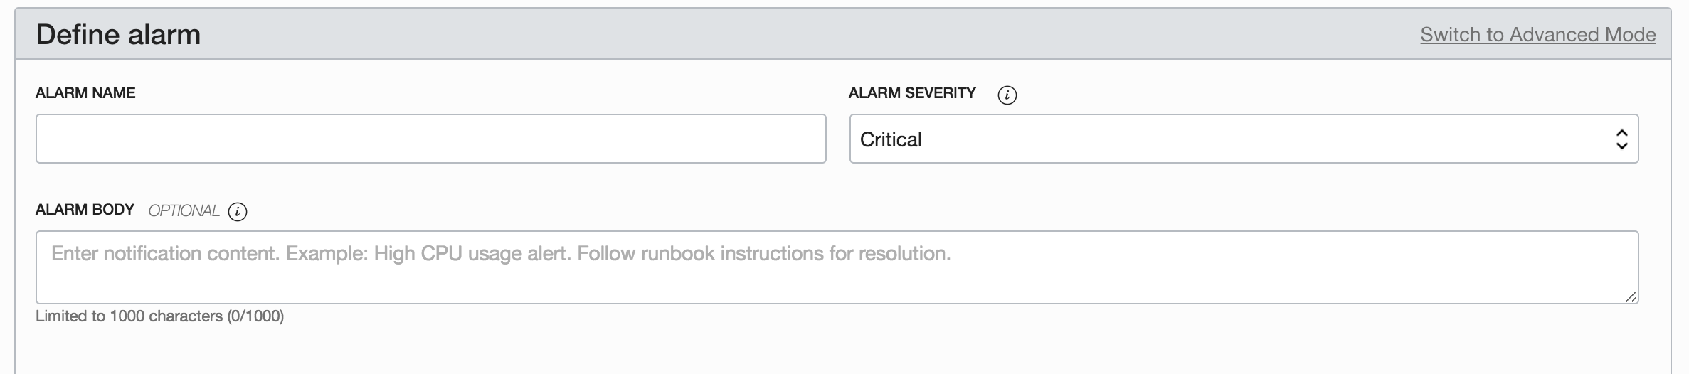Screen dimensions: 1689x374
Task: Focus the Alarm Name text field
Action: (x=430, y=139)
